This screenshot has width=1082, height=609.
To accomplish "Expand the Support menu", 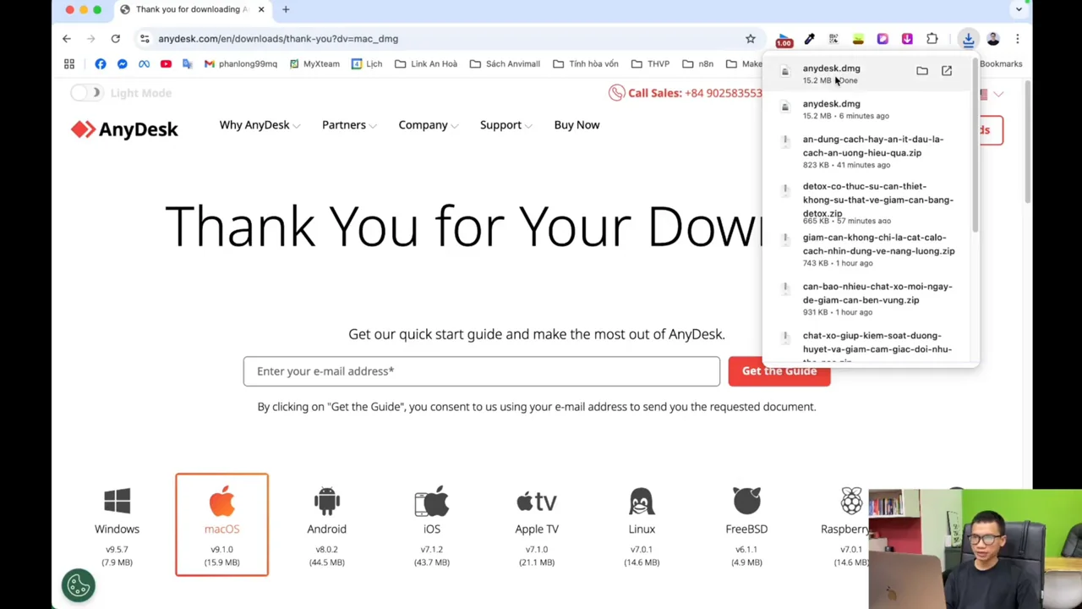I will pos(506,125).
